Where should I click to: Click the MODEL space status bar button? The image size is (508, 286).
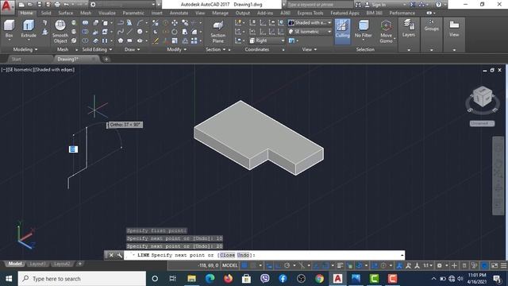pyautogui.click(x=230, y=265)
